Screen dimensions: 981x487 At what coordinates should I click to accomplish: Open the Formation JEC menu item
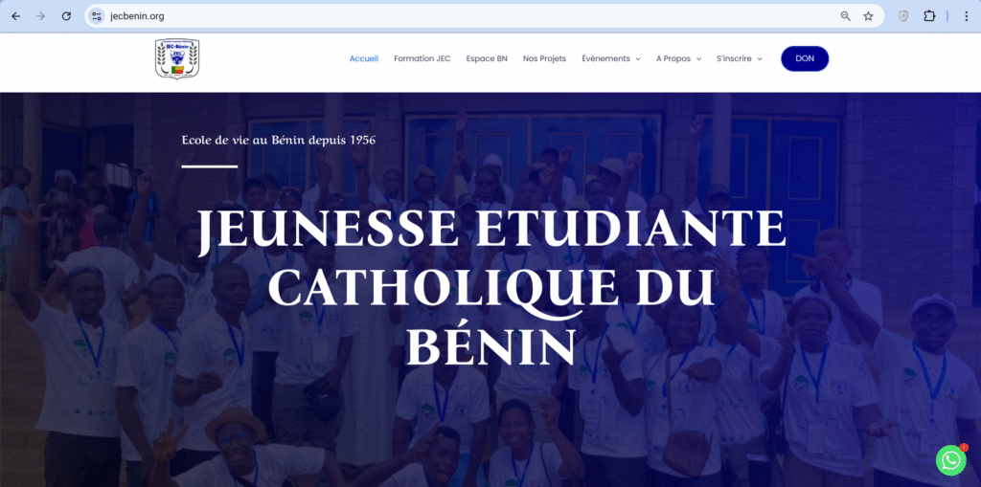(x=422, y=58)
